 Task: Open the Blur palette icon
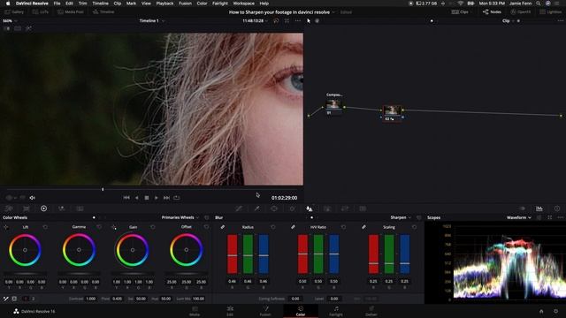[310, 208]
